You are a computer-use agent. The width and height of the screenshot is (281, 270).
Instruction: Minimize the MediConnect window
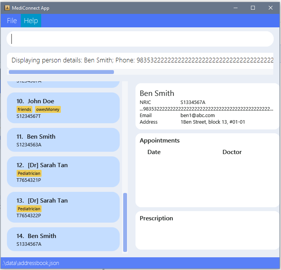(236, 8)
